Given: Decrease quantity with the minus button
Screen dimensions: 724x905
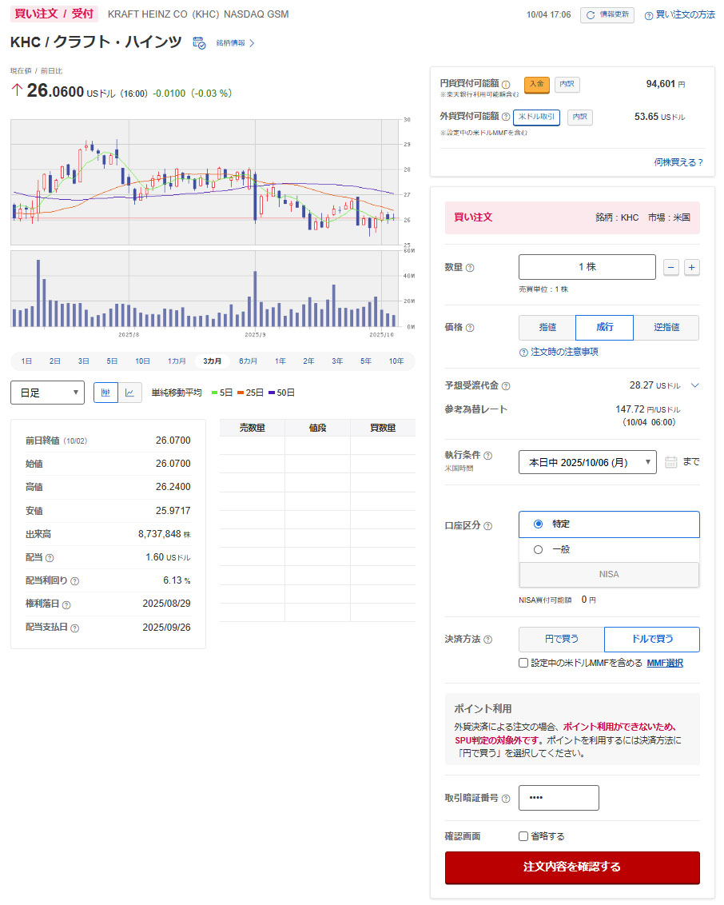Looking at the screenshot, I should coord(671,267).
